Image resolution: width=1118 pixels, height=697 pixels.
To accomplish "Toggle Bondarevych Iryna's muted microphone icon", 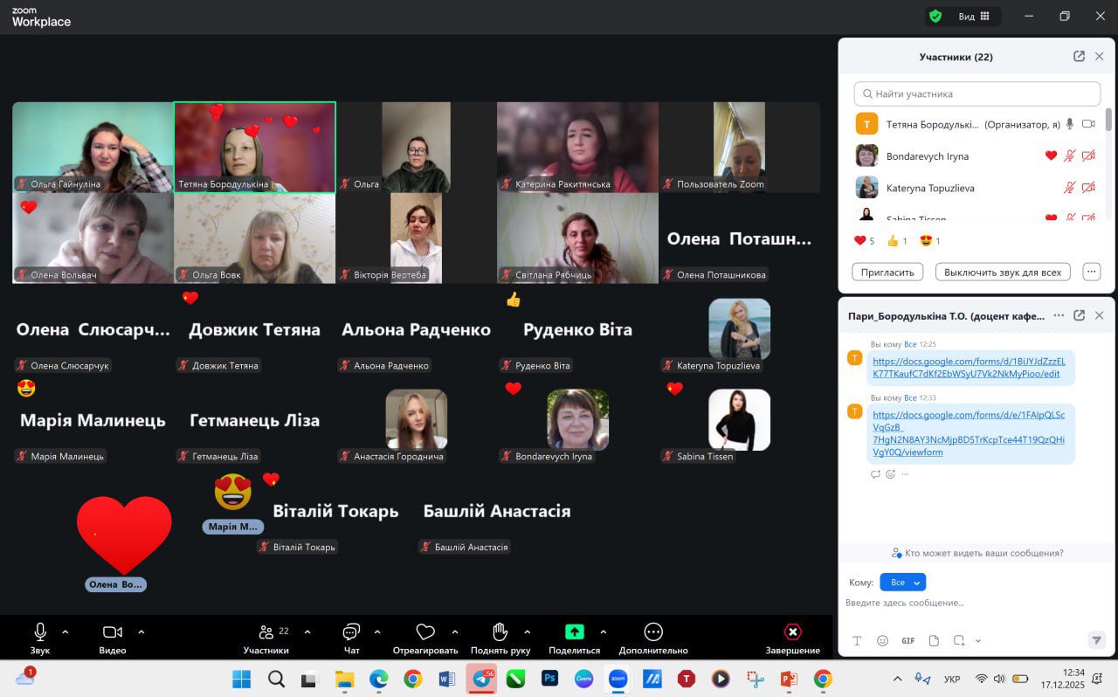I will 1069,156.
